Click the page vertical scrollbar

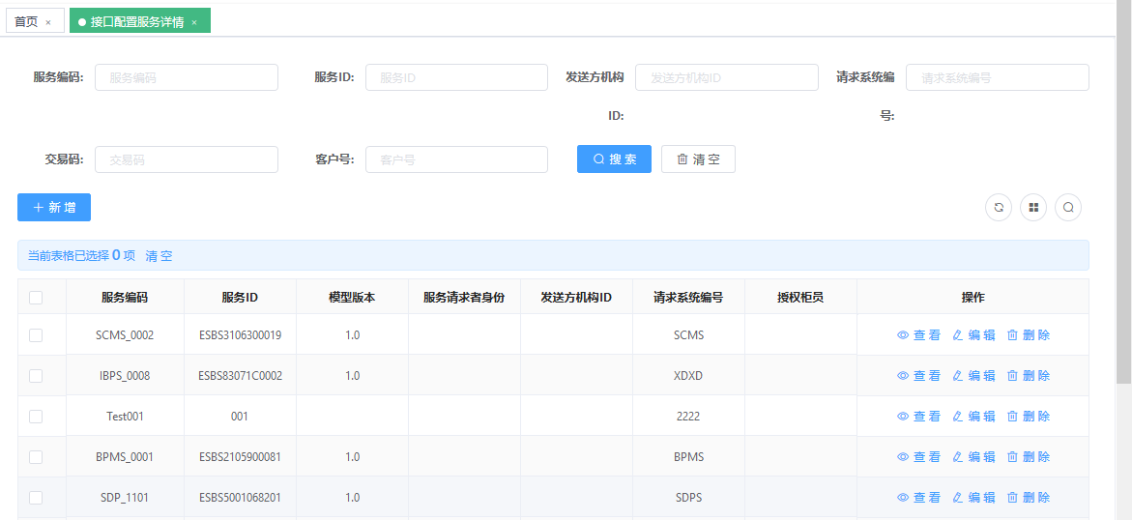pos(1125,191)
